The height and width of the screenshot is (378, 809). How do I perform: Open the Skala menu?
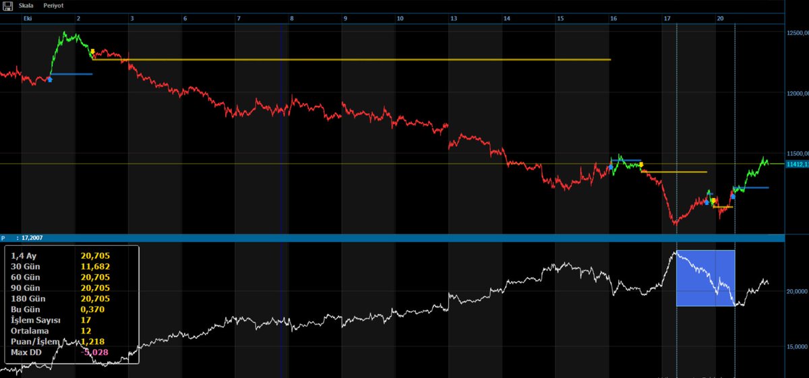pyautogui.click(x=26, y=5)
